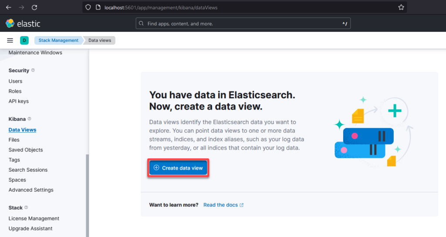The height and width of the screenshot is (237, 446).
Task: Click the shield icon in address bar
Action: (x=88, y=7)
